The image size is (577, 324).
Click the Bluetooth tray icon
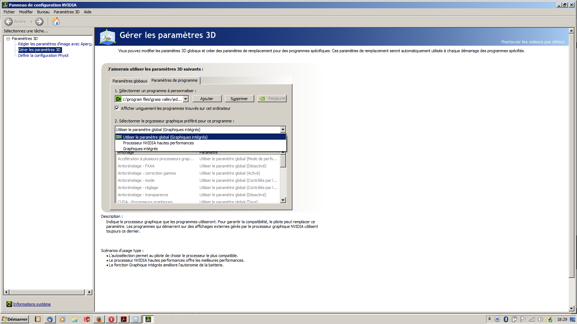pyautogui.click(x=506, y=319)
